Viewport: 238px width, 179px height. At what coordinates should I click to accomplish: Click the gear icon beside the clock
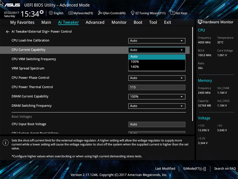coord(41,12)
